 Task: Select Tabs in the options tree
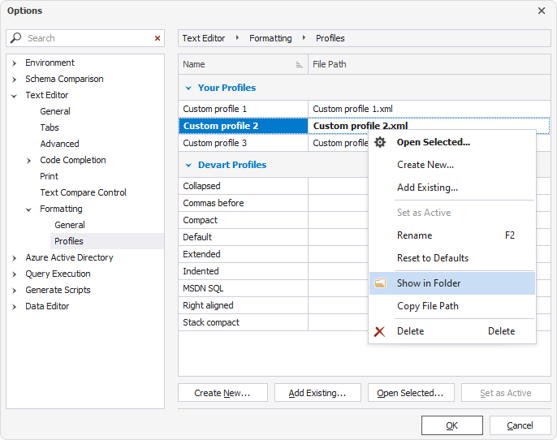50,127
